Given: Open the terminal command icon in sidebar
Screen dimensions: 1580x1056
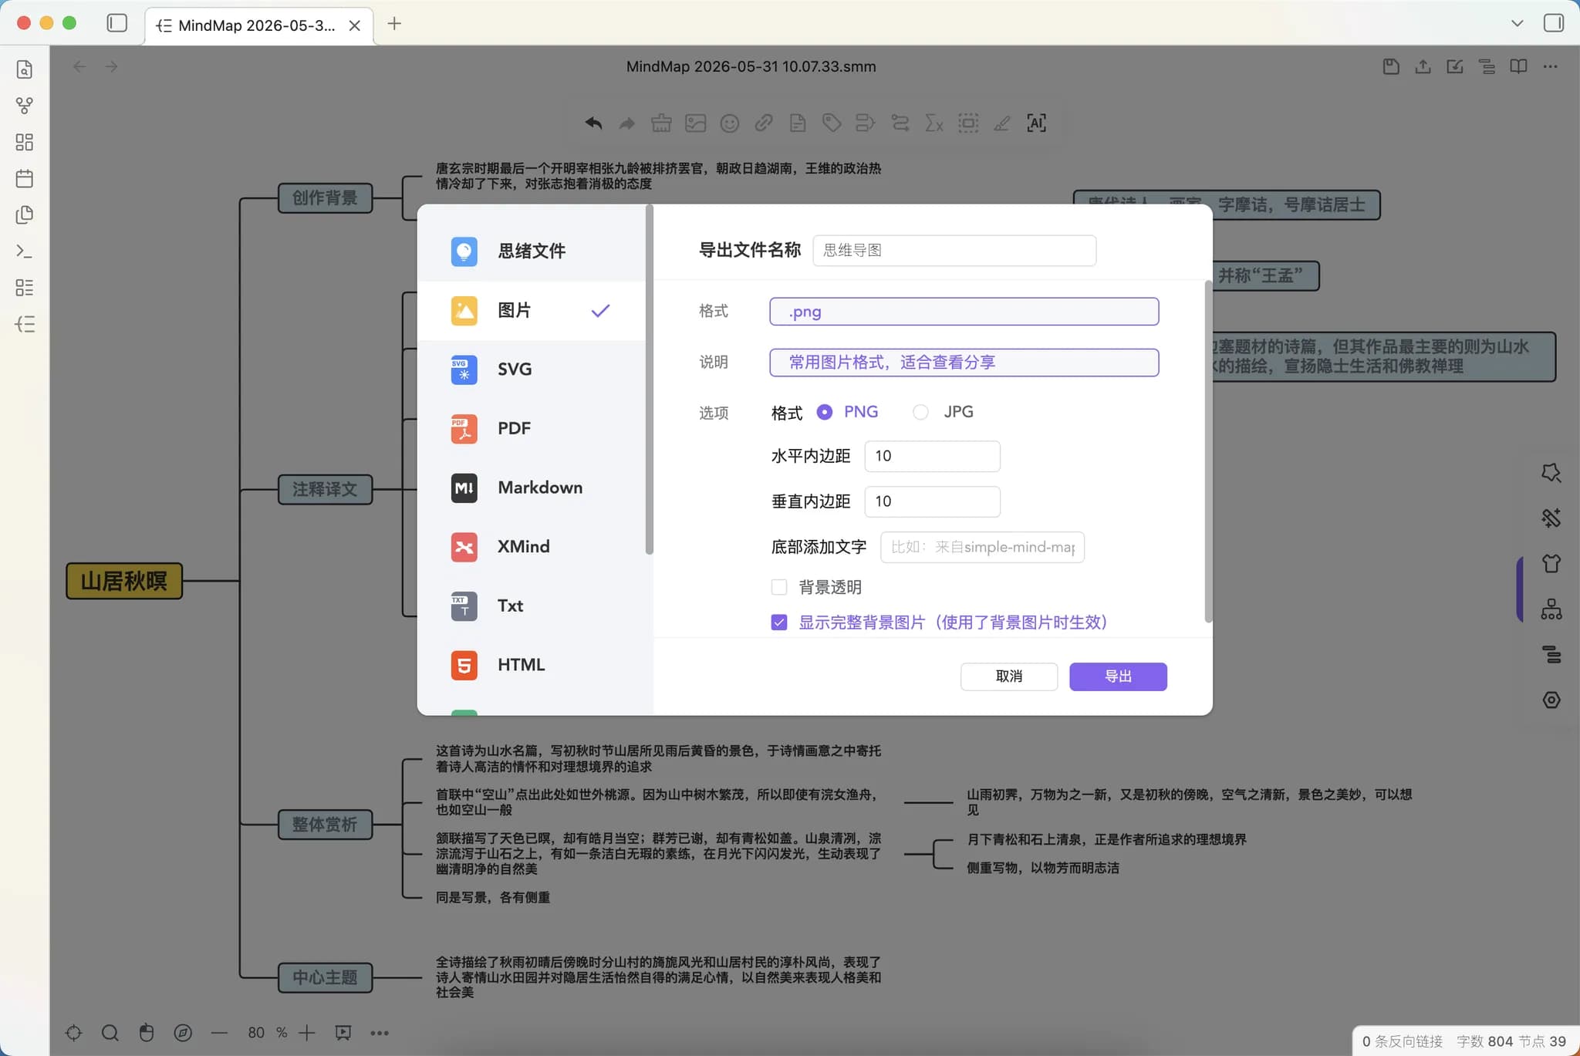Looking at the screenshot, I should [x=25, y=251].
